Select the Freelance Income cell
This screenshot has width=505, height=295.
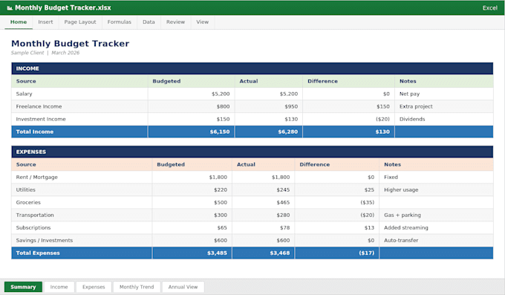tap(79, 106)
